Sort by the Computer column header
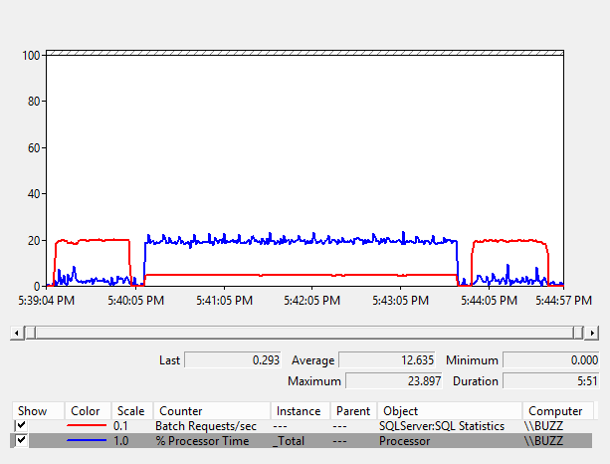Viewport: 610px width, 464px height. (558, 410)
